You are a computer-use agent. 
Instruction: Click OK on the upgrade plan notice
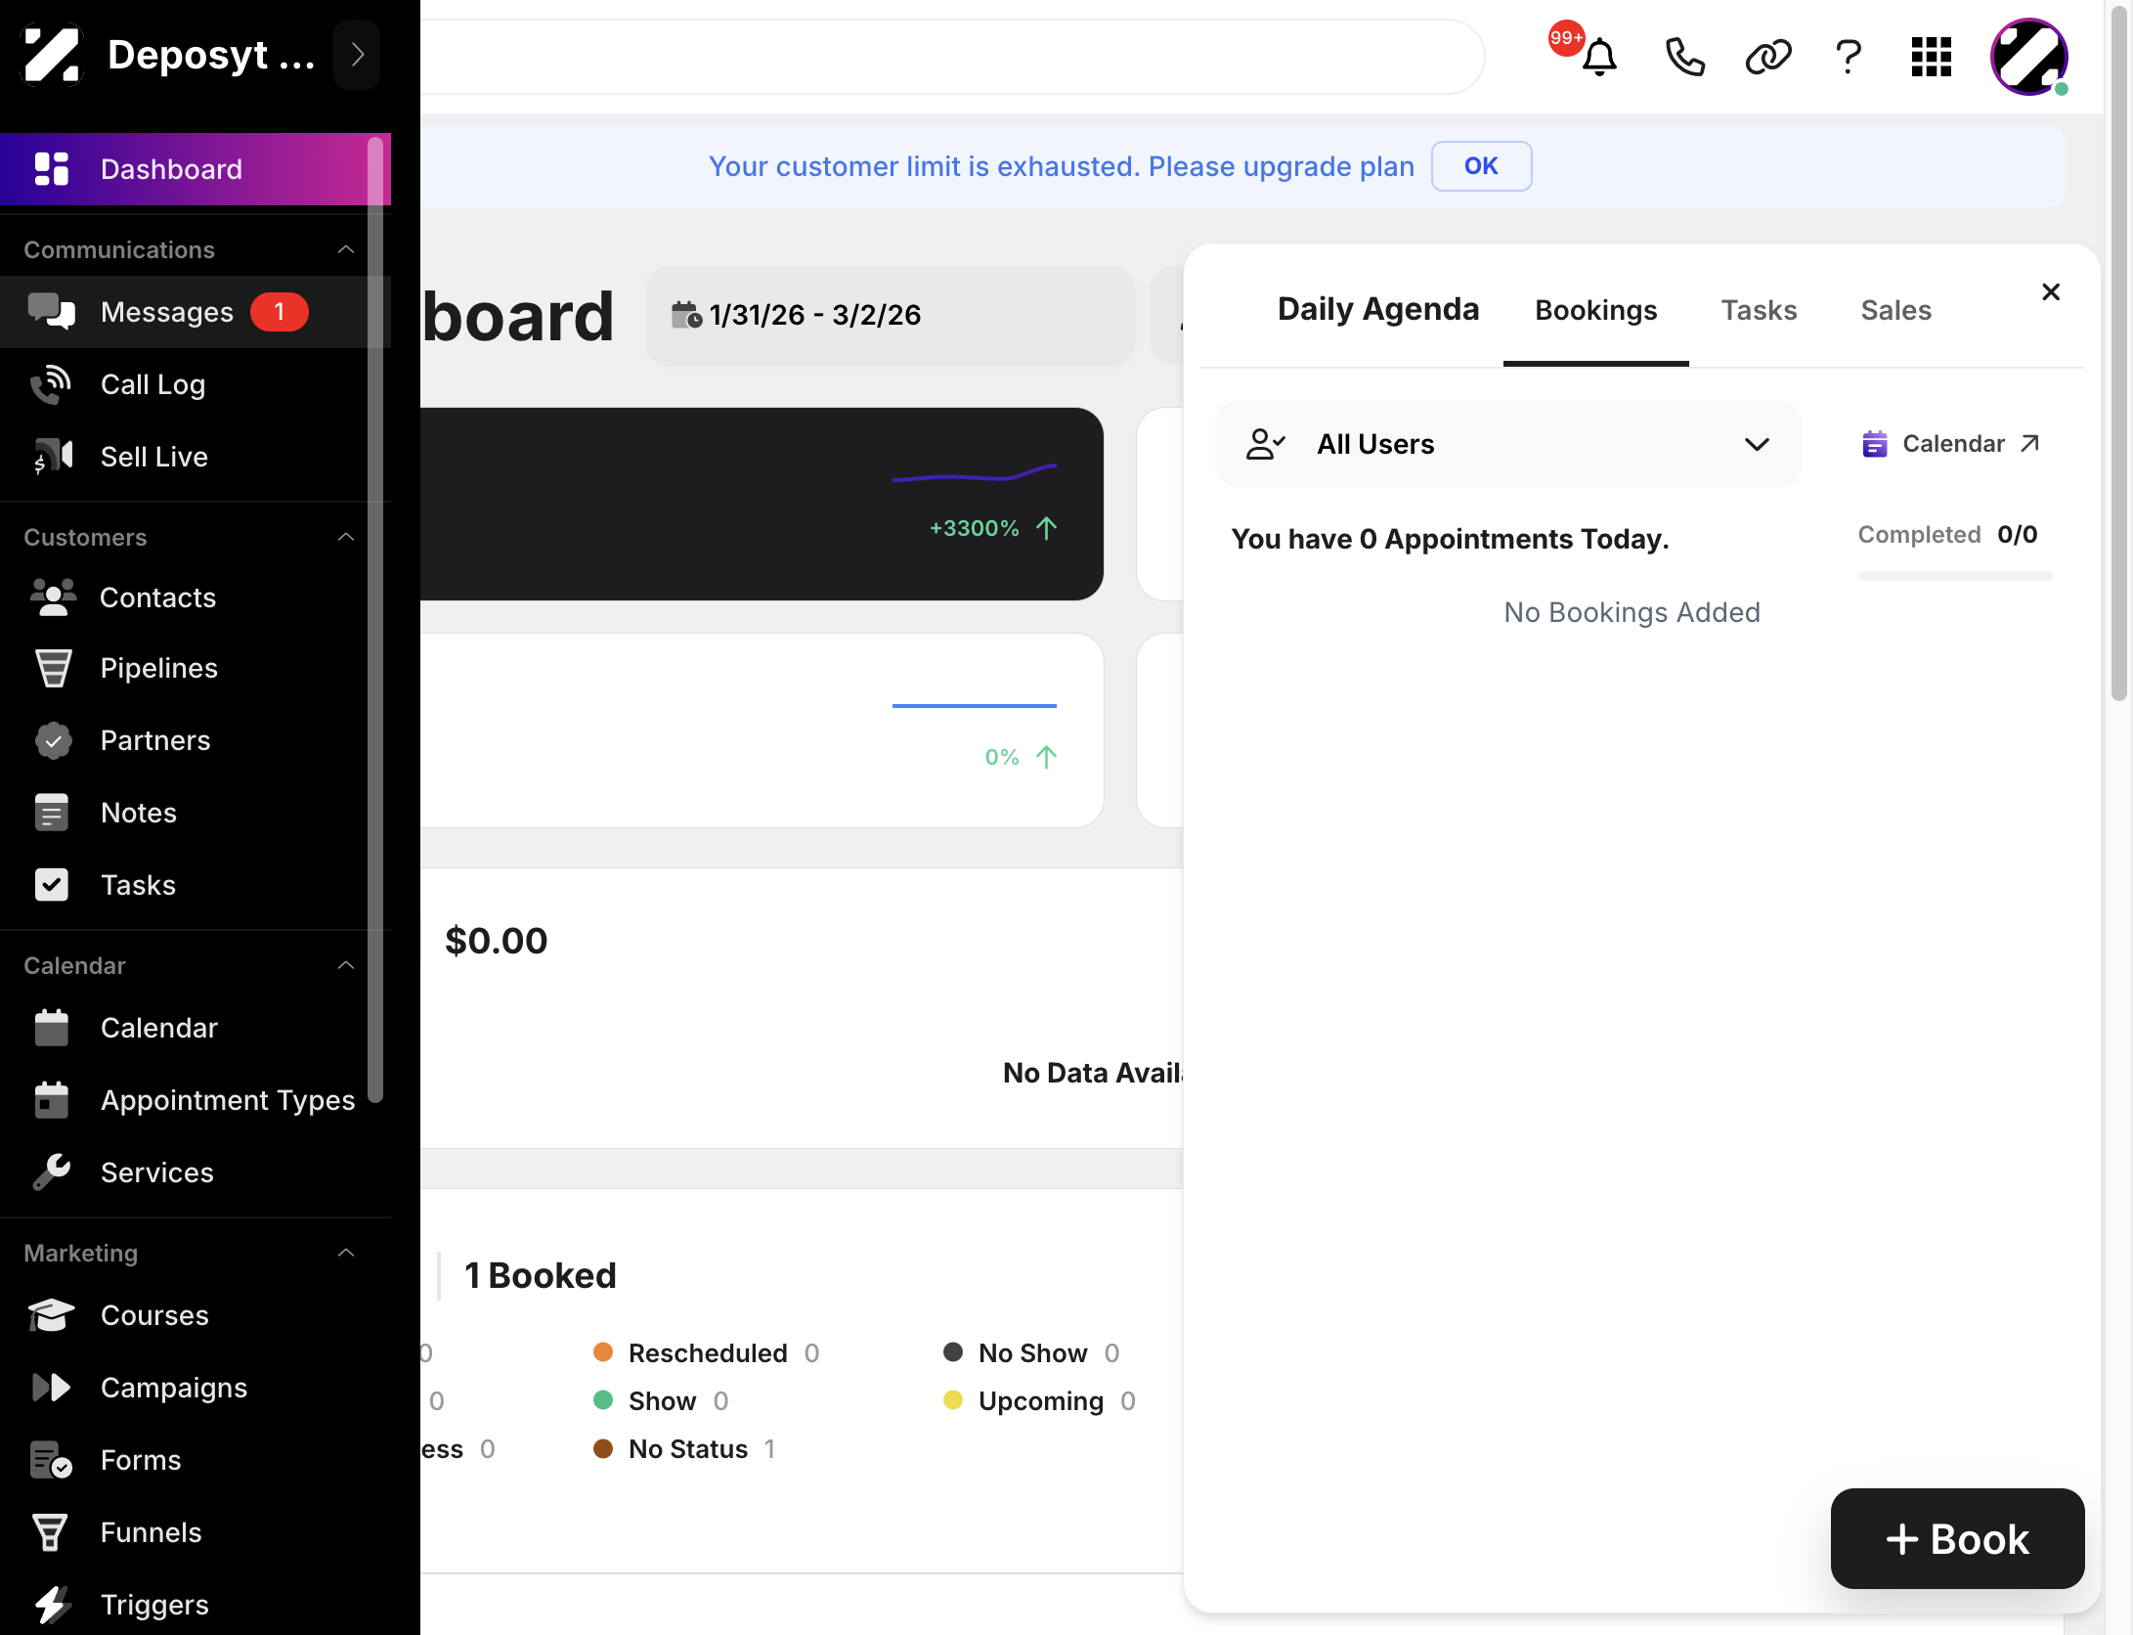(1480, 166)
